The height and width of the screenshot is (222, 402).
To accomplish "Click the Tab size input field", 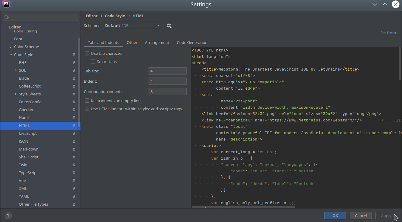I will (167, 71).
